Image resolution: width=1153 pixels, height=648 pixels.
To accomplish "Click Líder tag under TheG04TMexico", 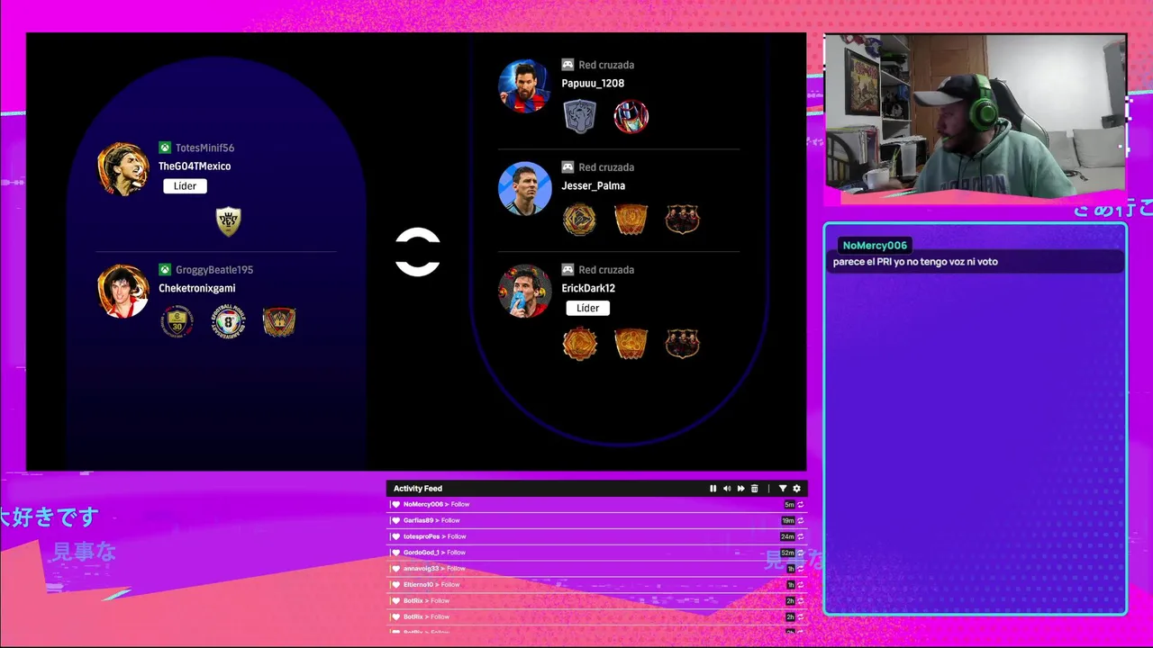I will coord(185,186).
